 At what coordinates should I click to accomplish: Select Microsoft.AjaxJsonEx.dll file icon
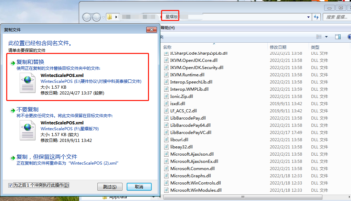pos(166,161)
